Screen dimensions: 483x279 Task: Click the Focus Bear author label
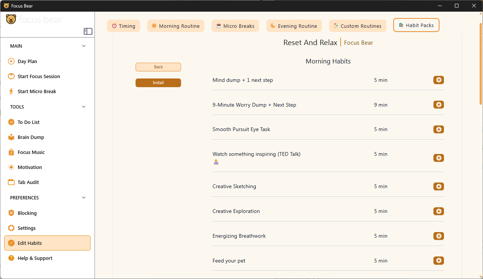[359, 43]
